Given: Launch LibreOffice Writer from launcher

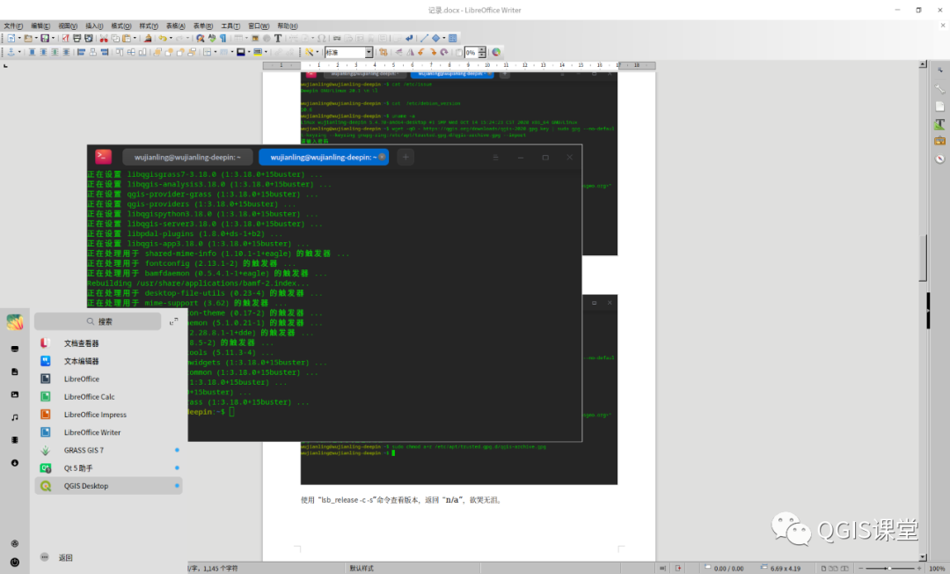Looking at the screenshot, I should 108,432.
